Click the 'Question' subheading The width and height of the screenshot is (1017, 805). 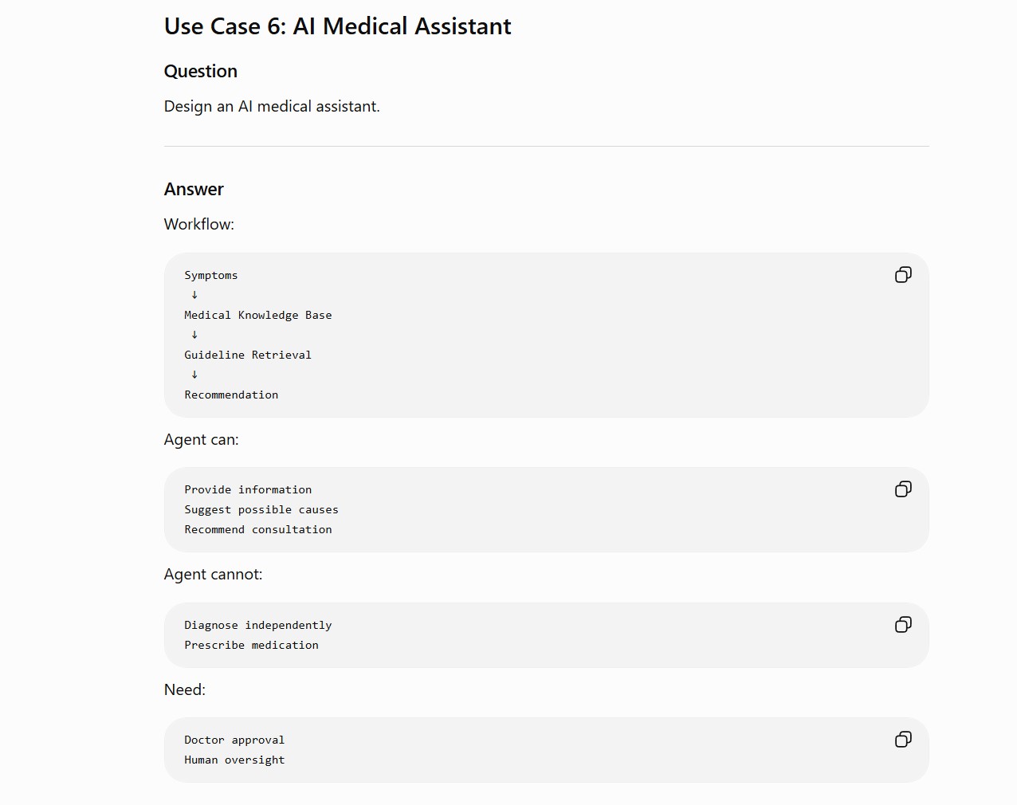point(201,72)
